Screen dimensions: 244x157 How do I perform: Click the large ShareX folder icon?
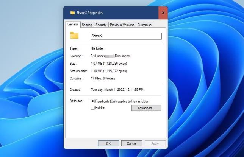click(74, 36)
